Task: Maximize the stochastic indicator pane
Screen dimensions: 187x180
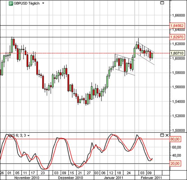Action: pos(162,135)
